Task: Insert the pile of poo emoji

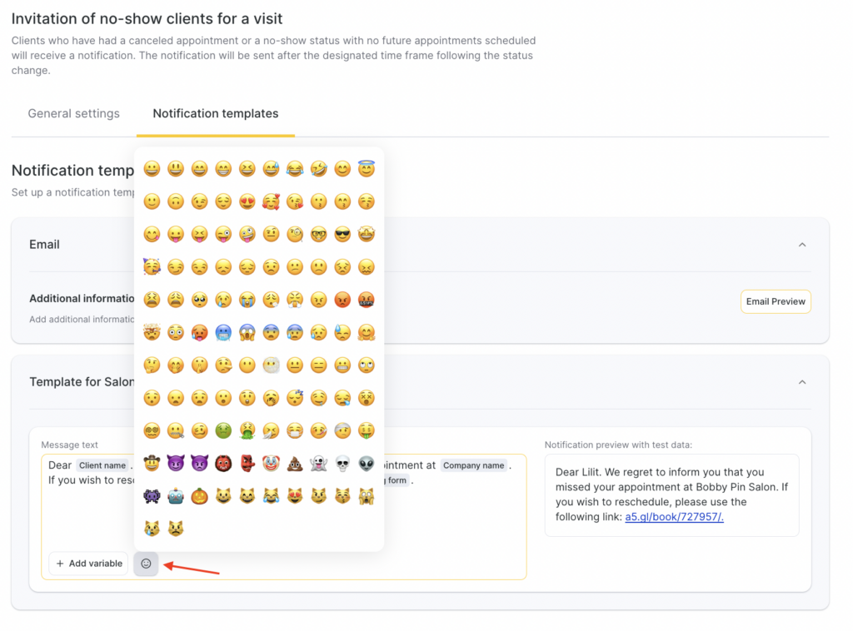Action: [x=295, y=464]
